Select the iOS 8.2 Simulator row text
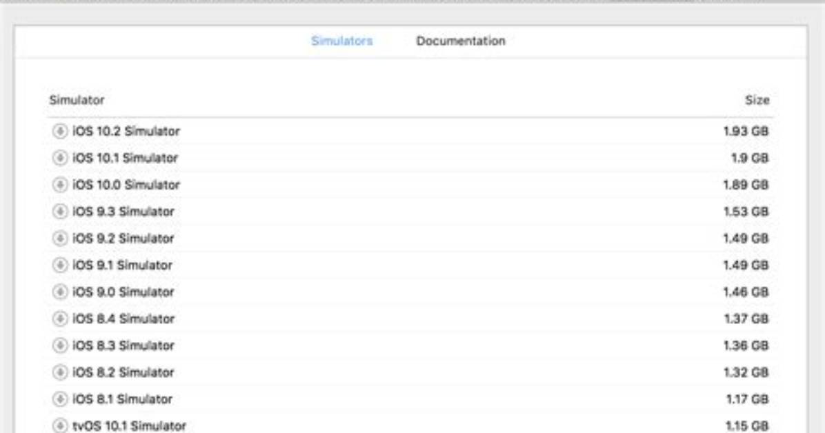The image size is (825, 433). click(123, 372)
